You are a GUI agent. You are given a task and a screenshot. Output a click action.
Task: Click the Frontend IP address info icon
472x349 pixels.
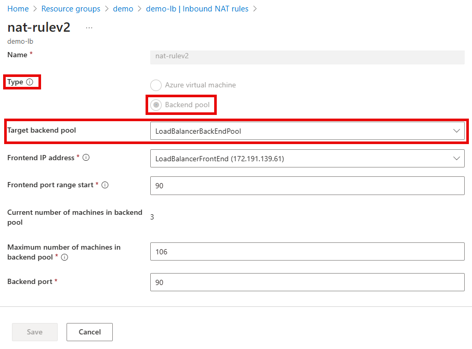(x=87, y=157)
